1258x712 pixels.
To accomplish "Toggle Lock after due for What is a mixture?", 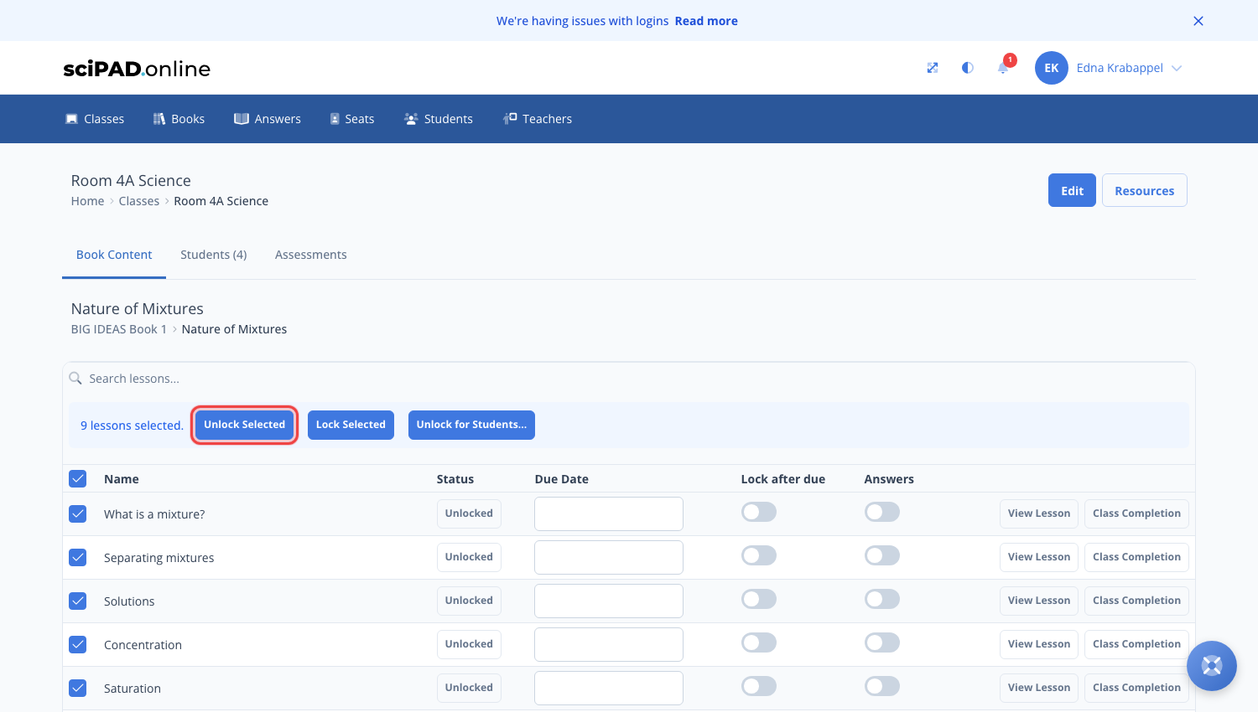I will pos(759,512).
